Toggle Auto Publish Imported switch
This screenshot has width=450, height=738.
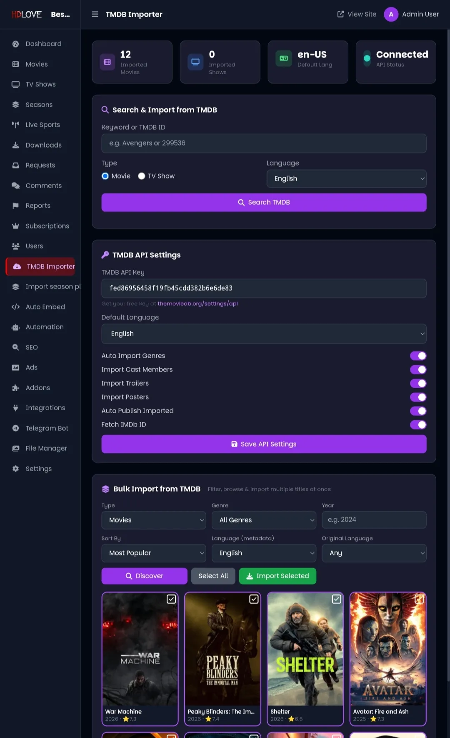click(418, 411)
